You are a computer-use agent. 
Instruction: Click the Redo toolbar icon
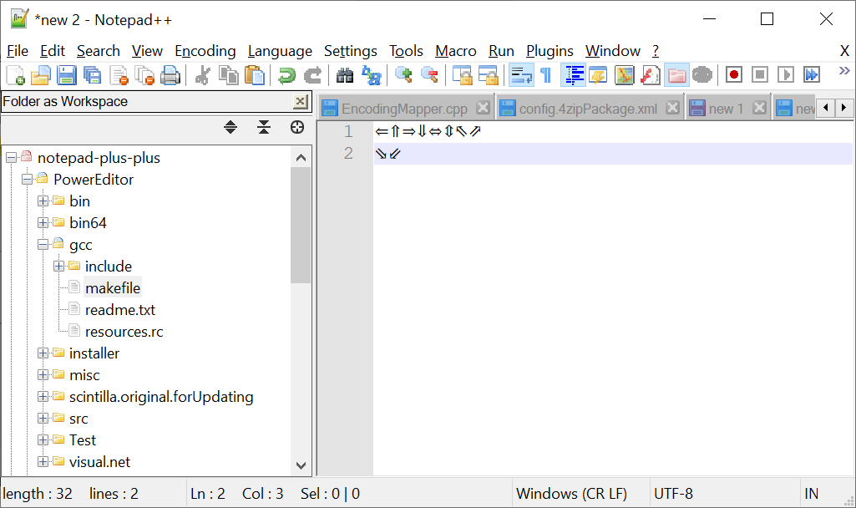313,75
